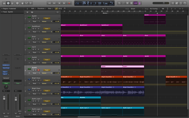Click the duplicate track icon
This screenshot has width=189, height=118.
pos(32,12)
